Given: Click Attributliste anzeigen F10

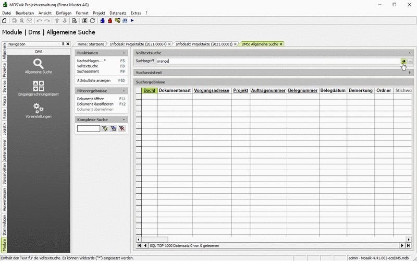Looking at the screenshot, I should (101, 80).
